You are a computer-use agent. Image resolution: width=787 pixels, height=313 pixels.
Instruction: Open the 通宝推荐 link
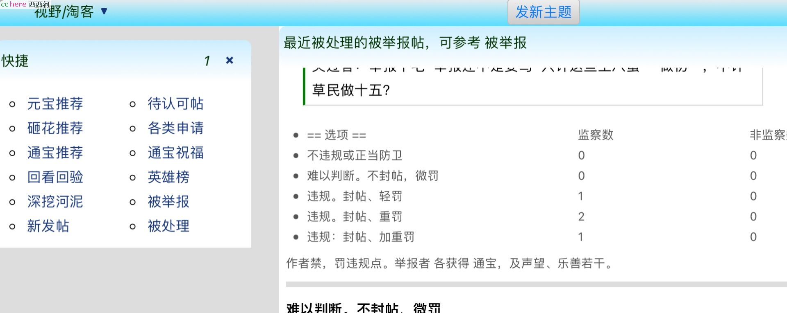pos(55,153)
